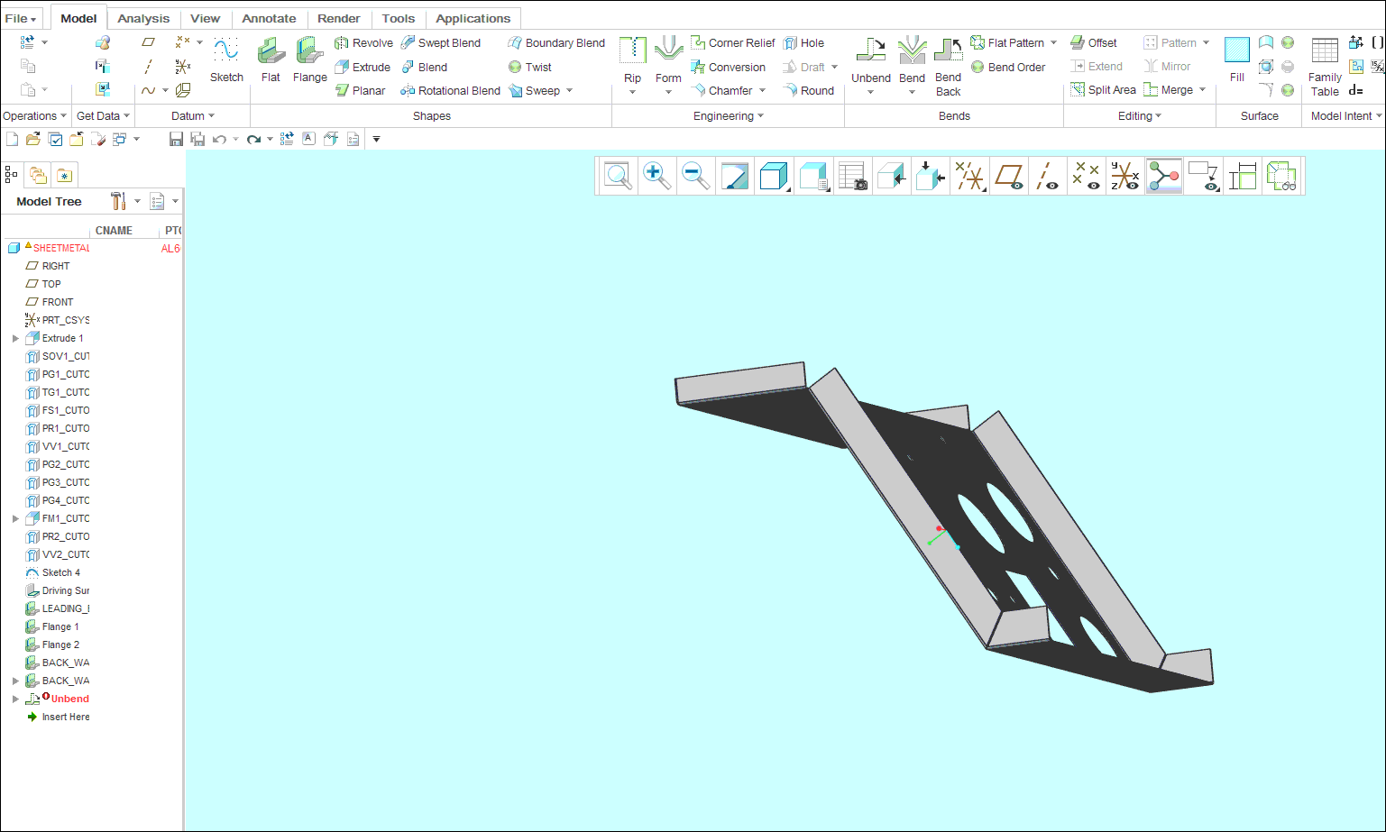Screen dimensions: 1386x832
Task: Open the File menu
Action: pos(21,18)
